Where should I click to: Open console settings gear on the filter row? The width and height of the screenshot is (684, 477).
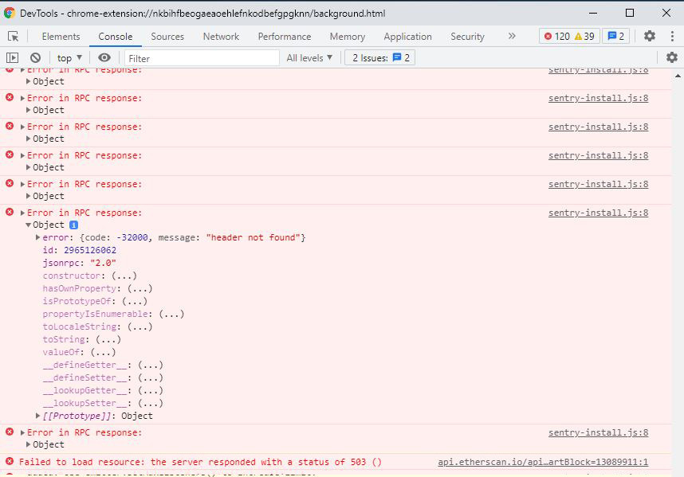click(672, 57)
